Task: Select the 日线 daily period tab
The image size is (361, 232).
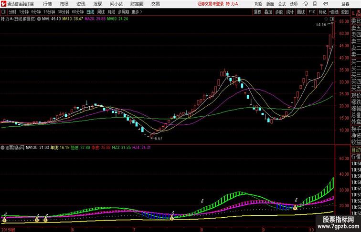Action: 90,12
